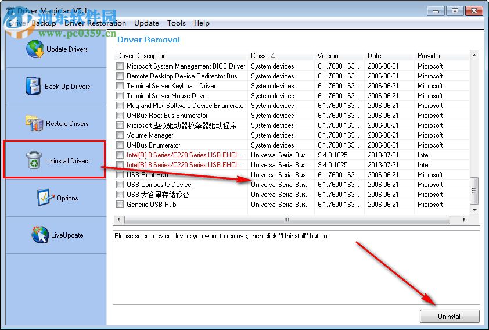The width and height of the screenshot is (489, 330).
Task: Open the Driver Restoration menu
Action: [x=95, y=23]
